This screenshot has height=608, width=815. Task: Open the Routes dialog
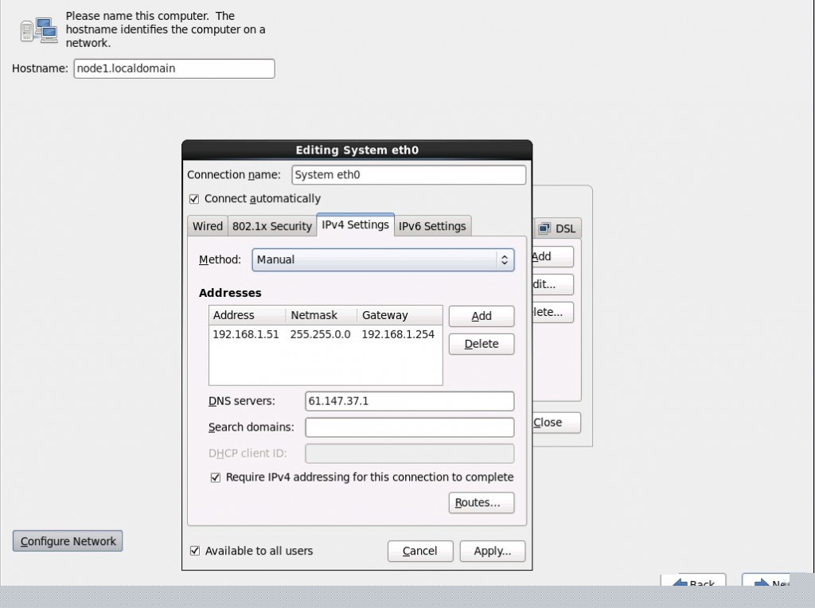[481, 502]
